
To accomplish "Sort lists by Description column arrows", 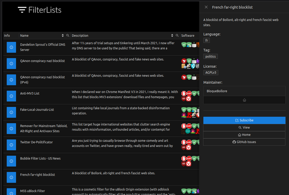I will 172,36.
